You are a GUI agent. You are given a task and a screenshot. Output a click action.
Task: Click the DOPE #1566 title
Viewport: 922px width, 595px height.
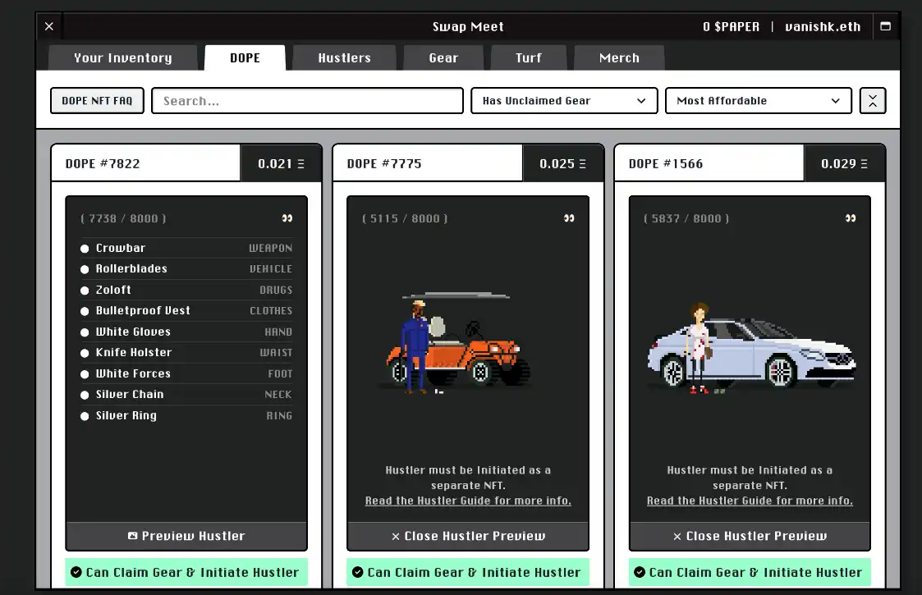coord(666,163)
